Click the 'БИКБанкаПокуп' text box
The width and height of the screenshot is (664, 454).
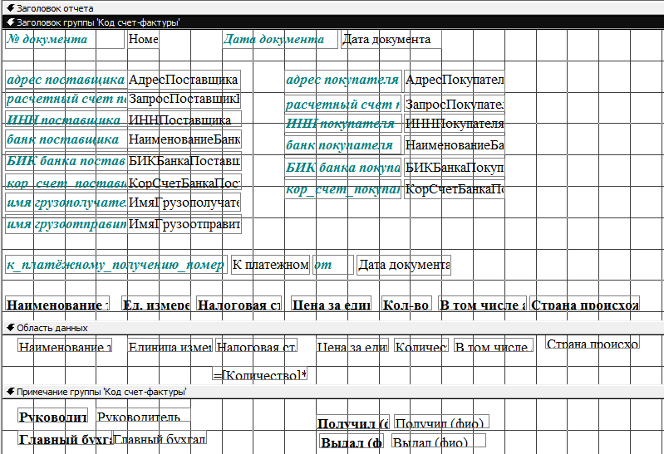(455, 168)
